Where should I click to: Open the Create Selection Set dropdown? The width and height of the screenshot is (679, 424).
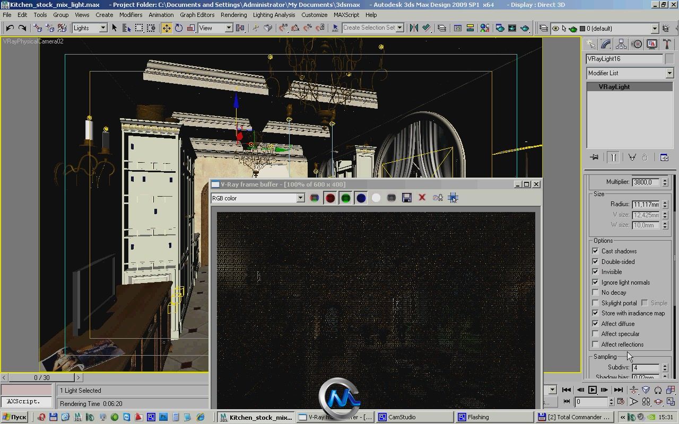tap(373, 28)
